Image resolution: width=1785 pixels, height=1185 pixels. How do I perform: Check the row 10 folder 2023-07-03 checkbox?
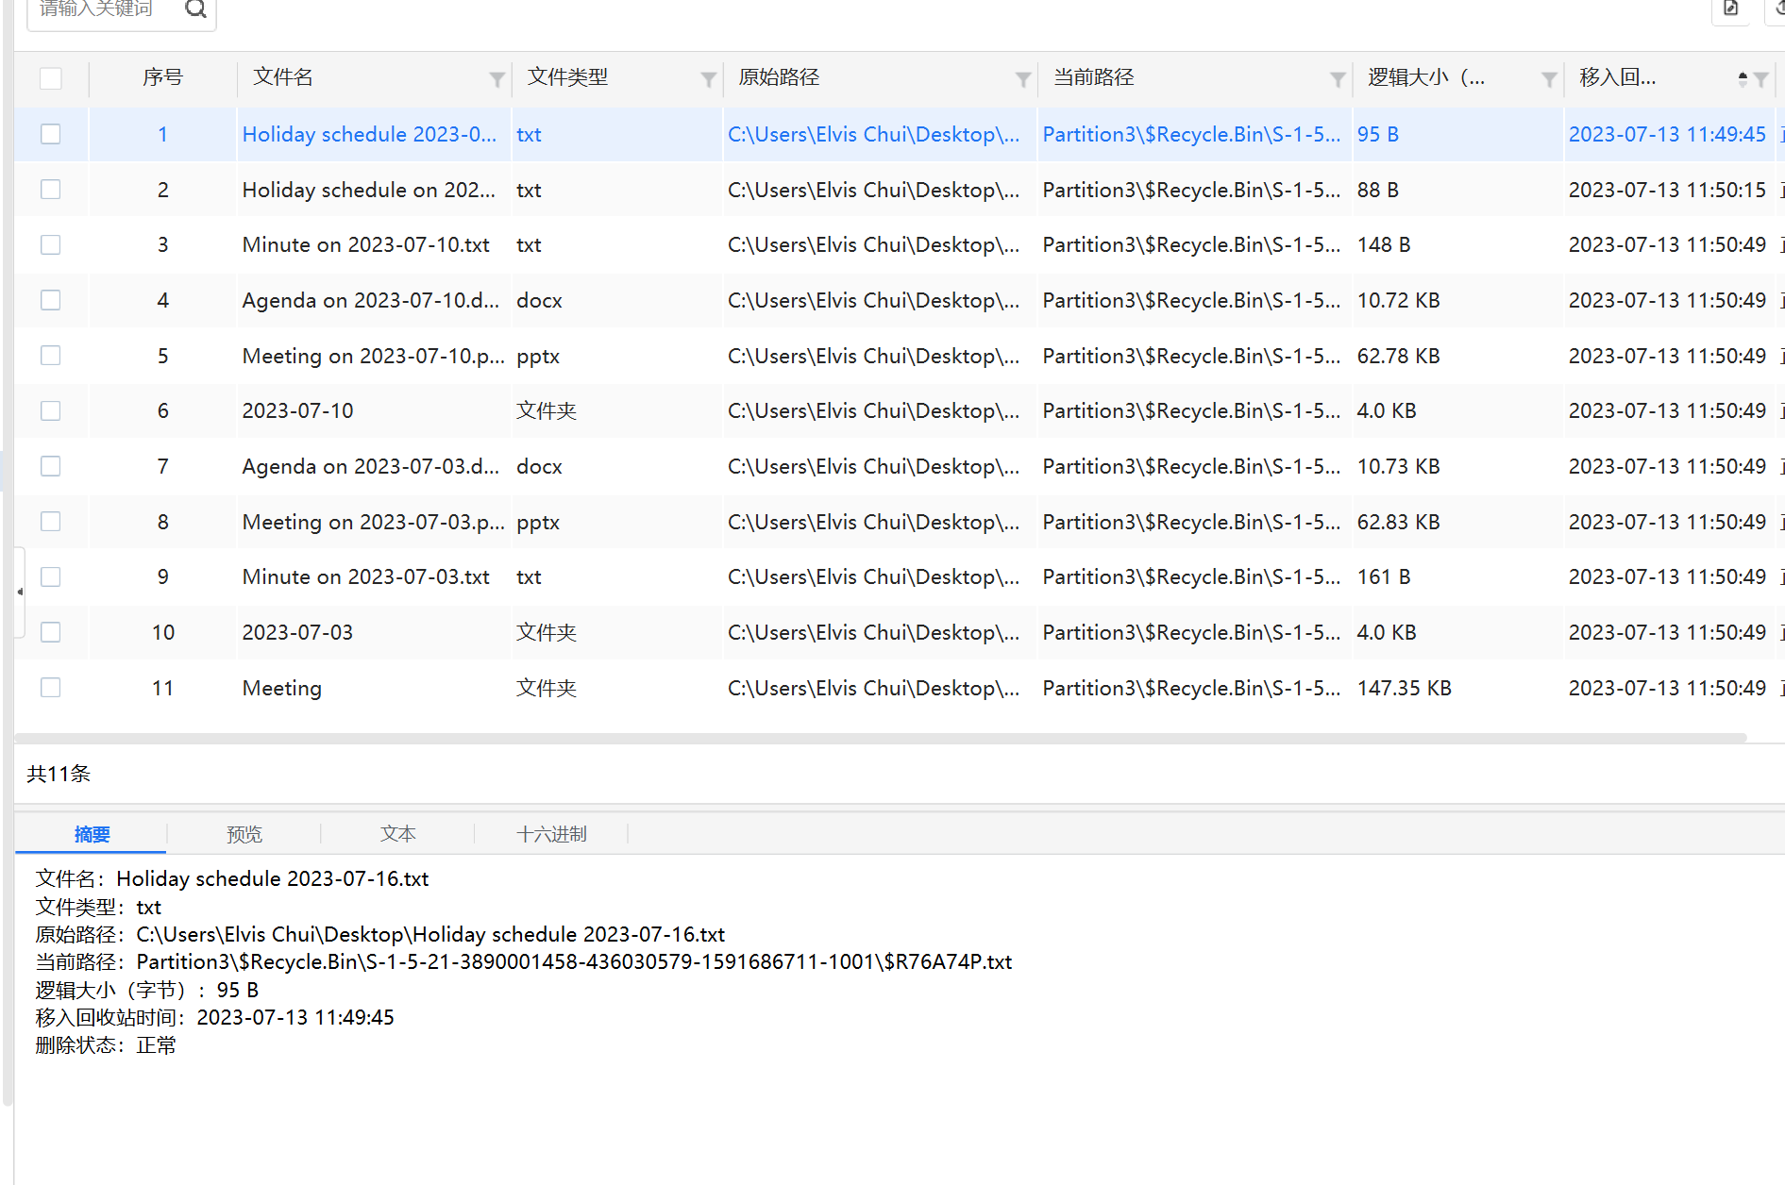[x=51, y=632]
